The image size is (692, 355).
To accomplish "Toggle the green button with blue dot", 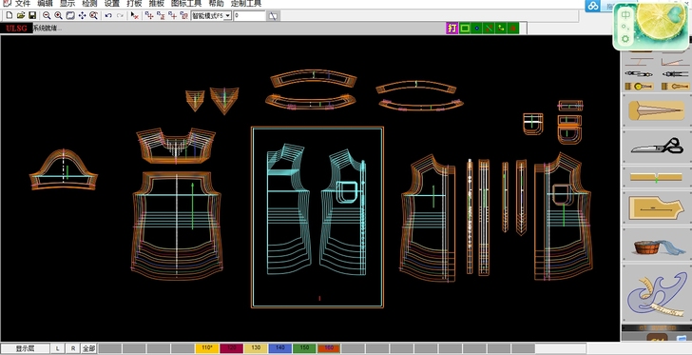I will (476, 29).
